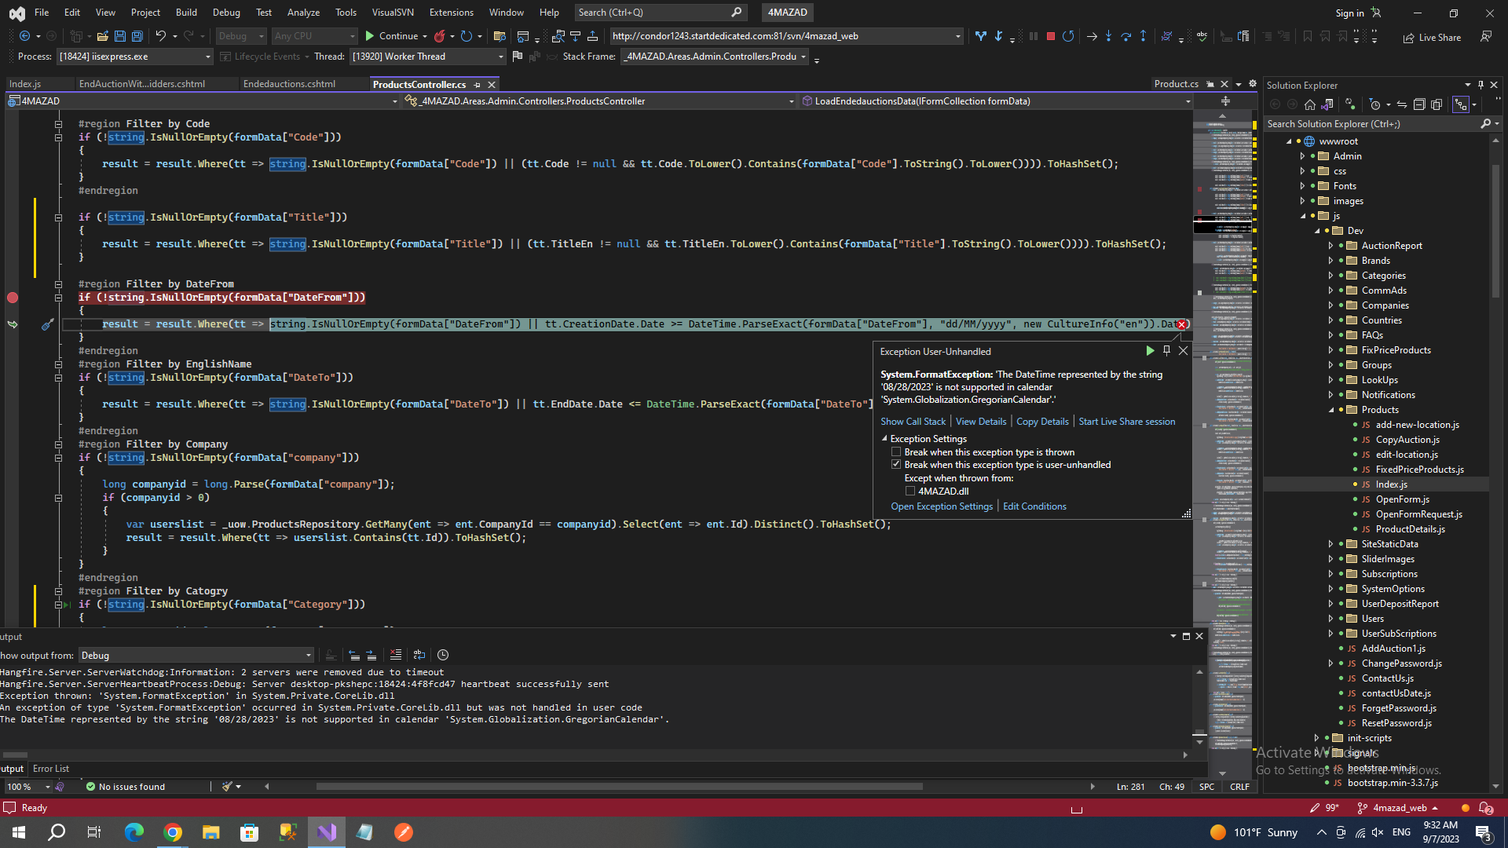This screenshot has width=1508, height=848.
Task: Open the Process iisexpress.exe dropdown
Action: click(x=207, y=57)
